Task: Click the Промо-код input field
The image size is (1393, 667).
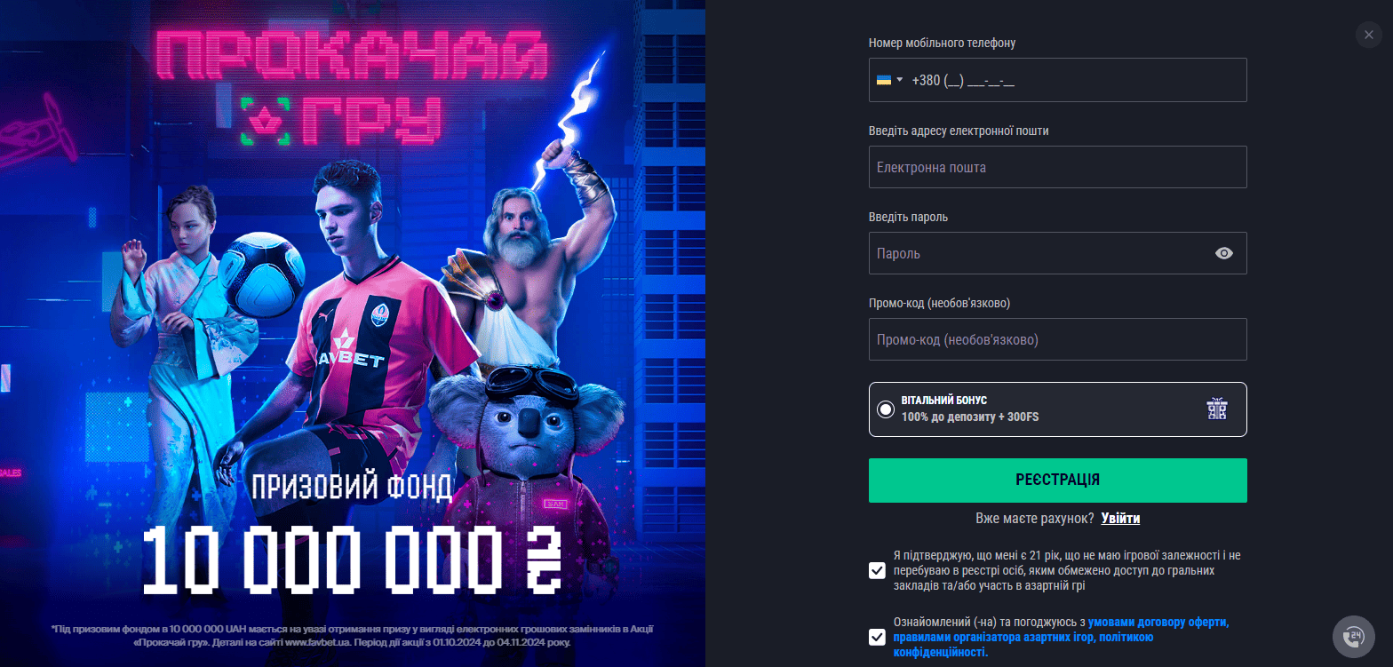Action: click(1057, 339)
